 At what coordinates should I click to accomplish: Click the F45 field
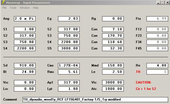(157, 48)
